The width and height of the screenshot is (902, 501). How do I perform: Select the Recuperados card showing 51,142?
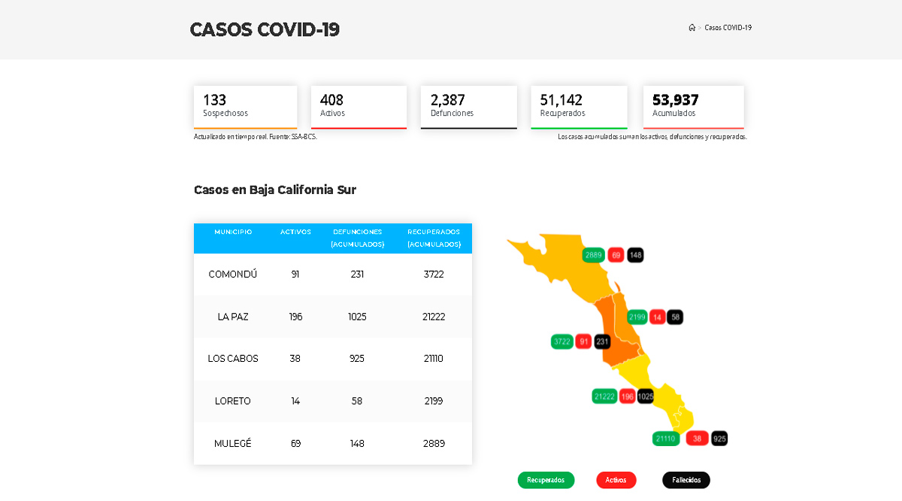(579, 108)
